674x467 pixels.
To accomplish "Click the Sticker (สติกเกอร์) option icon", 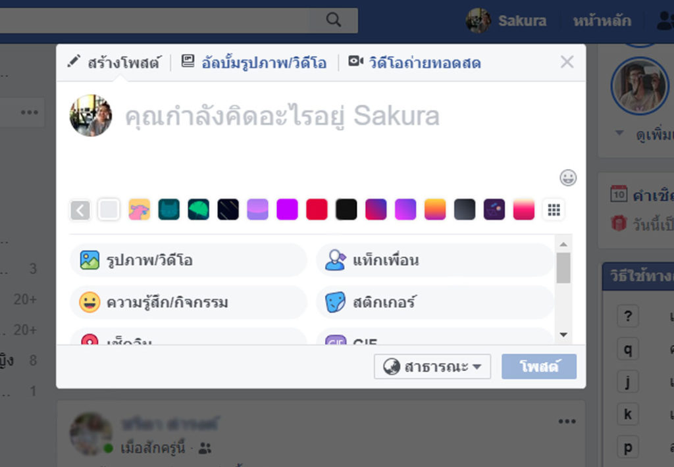I will point(337,302).
